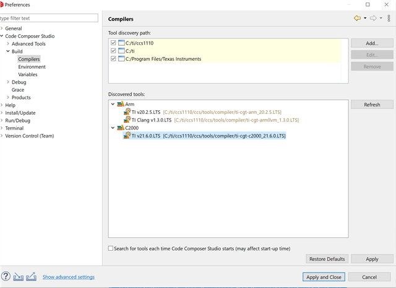Open the three-dot view menu icon

point(389,18)
